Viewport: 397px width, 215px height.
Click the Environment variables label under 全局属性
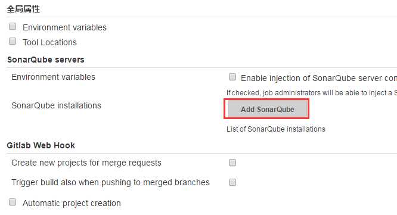click(64, 27)
